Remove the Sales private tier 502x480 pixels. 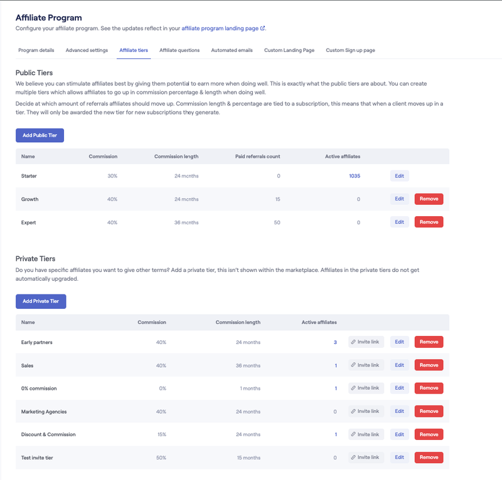point(429,365)
